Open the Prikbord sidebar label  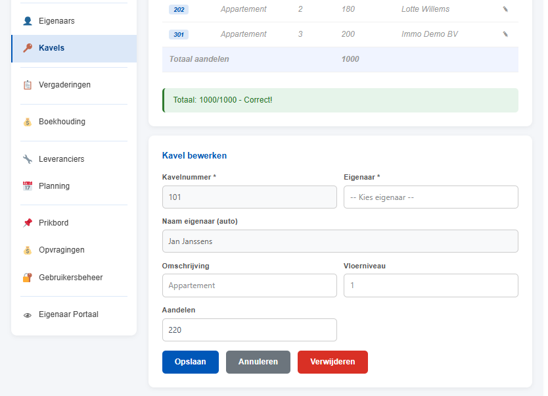[53, 223]
